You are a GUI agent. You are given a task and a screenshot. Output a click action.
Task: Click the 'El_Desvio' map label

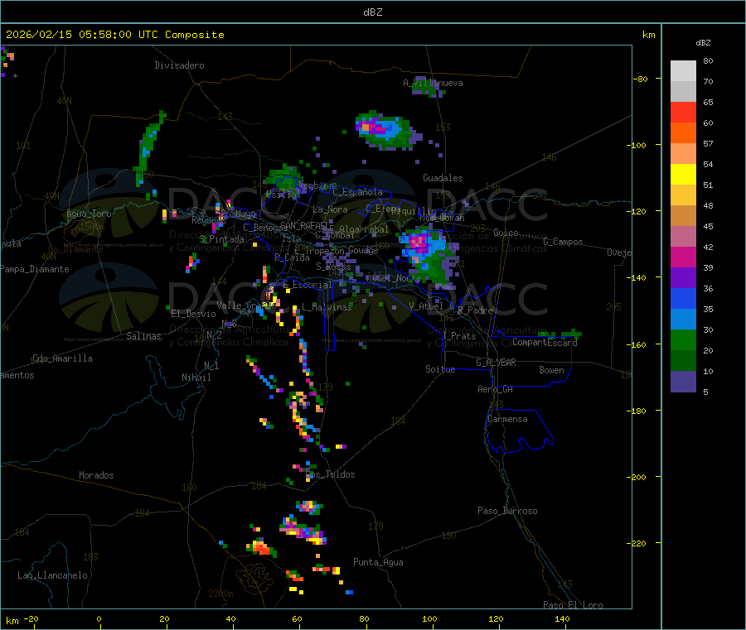(x=193, y=314)
